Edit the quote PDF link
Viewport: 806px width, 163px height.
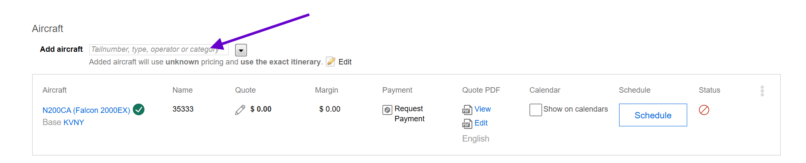tap(481, 123)
